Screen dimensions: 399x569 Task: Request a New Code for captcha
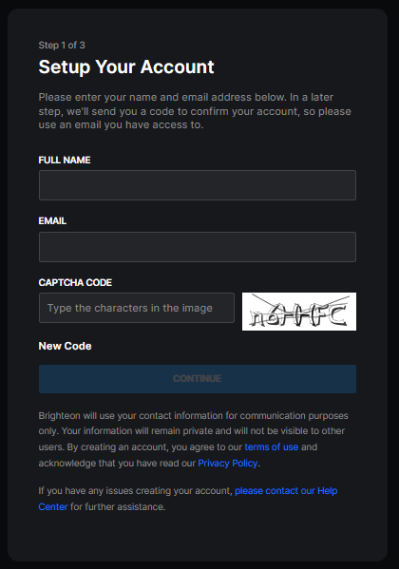click(65, 346)
